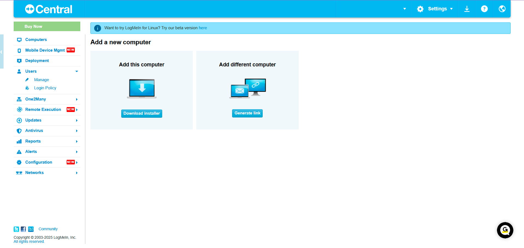
Task: Click the Alerts warning triangle icon
Action: tap(19, 152)
